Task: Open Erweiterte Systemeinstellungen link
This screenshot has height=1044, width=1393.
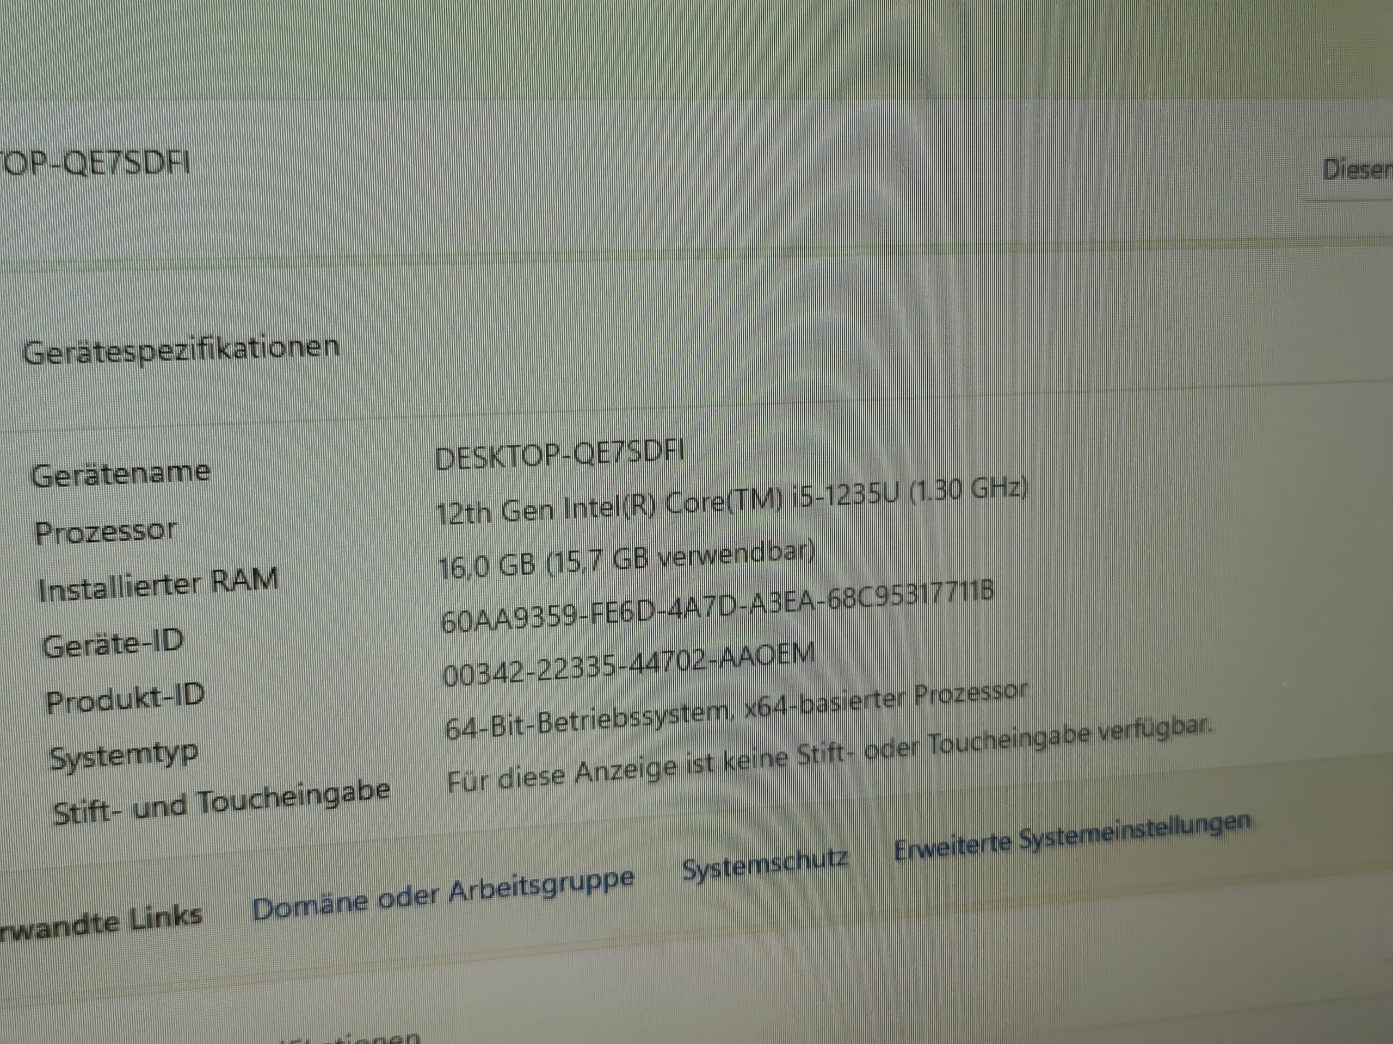Action: tap(1071, 836)
